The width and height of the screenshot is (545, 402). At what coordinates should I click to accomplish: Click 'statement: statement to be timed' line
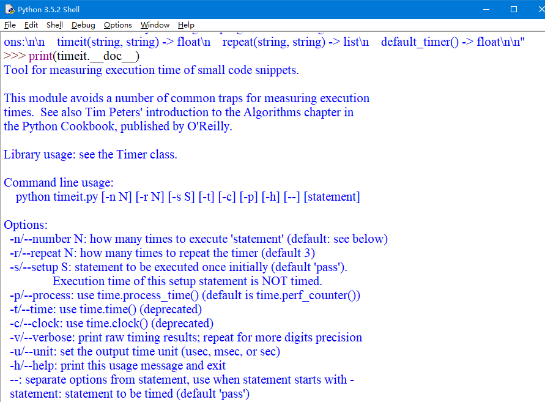(130, 393)
